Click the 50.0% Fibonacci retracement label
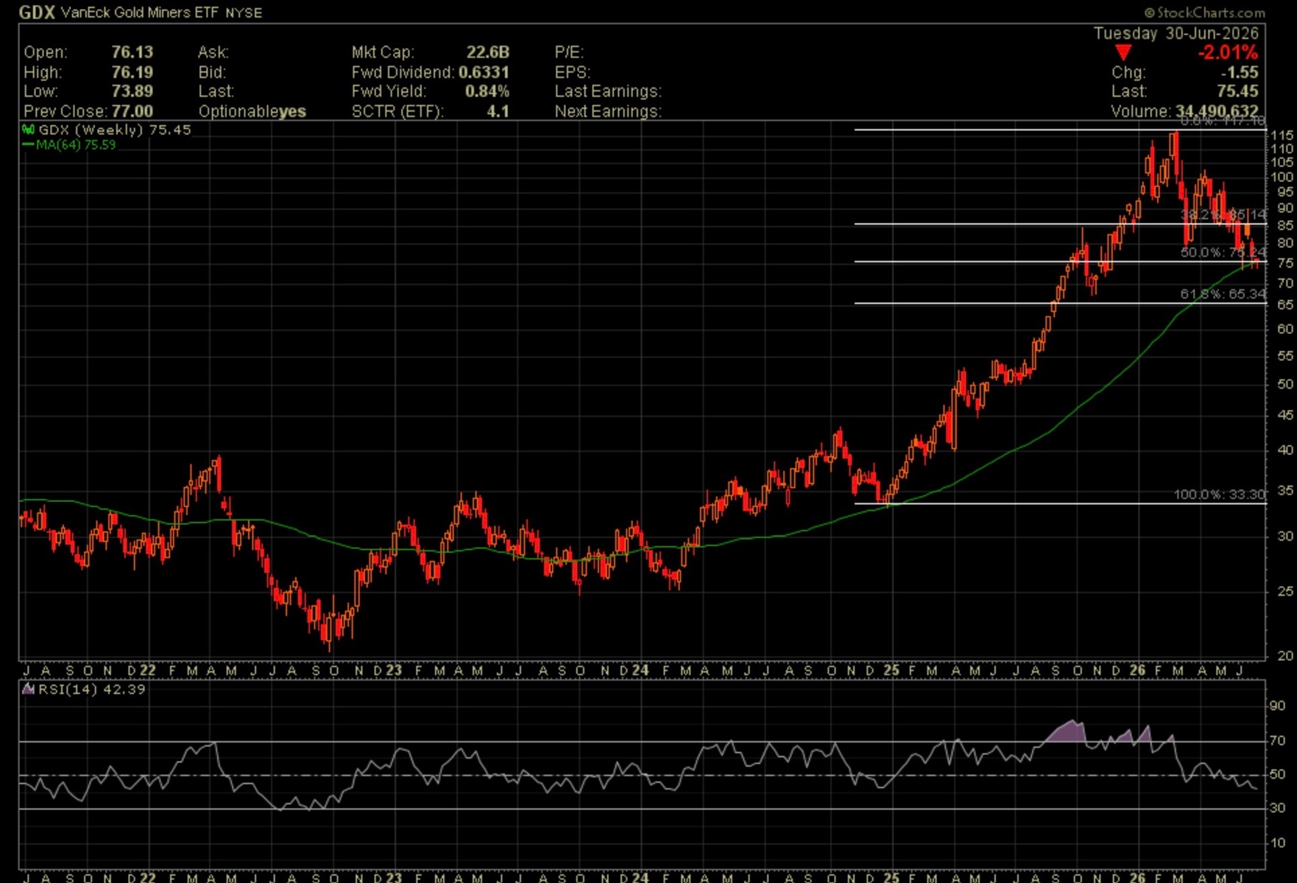This screenshot has height=883, width=1297. [1223, 252]
